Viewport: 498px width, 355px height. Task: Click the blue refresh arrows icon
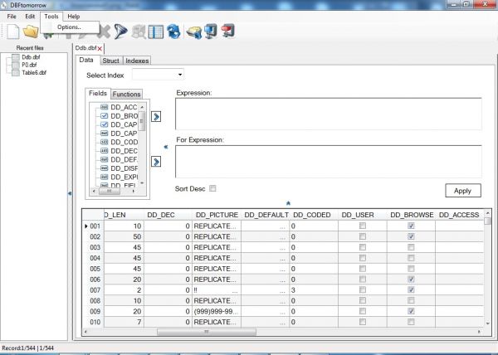[x=173, y=32]
